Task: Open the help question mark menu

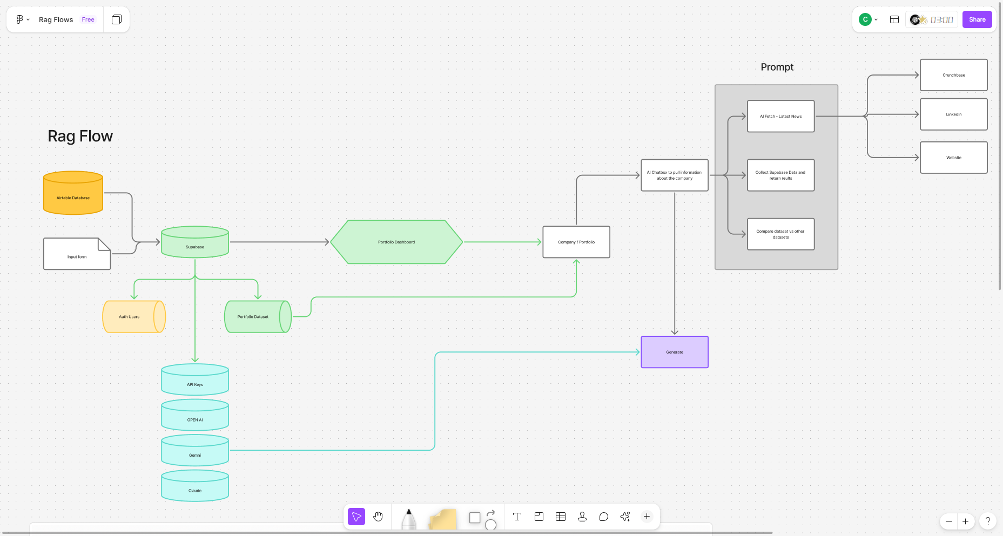Action: [988, 521]
